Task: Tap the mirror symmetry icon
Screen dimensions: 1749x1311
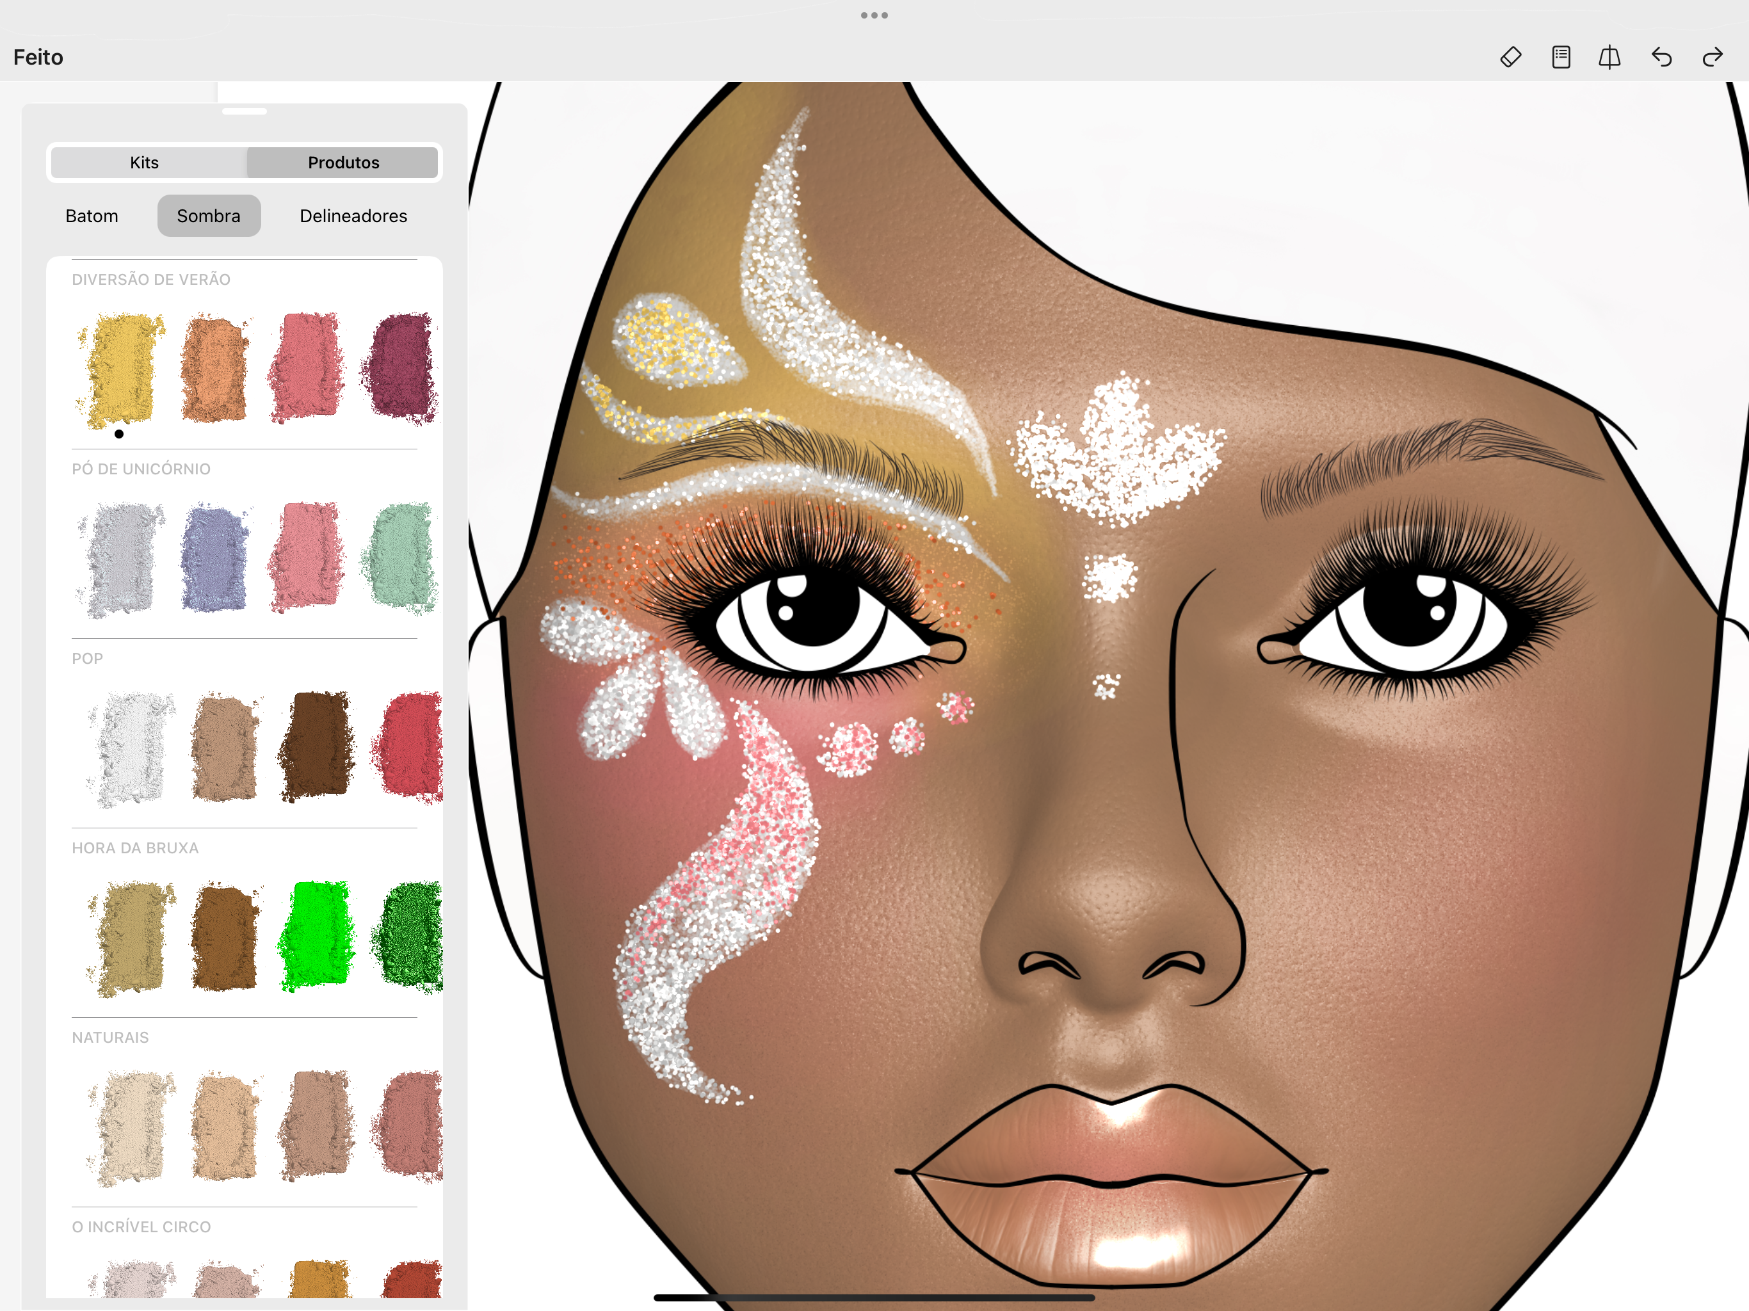Action: click(1610, 57)
